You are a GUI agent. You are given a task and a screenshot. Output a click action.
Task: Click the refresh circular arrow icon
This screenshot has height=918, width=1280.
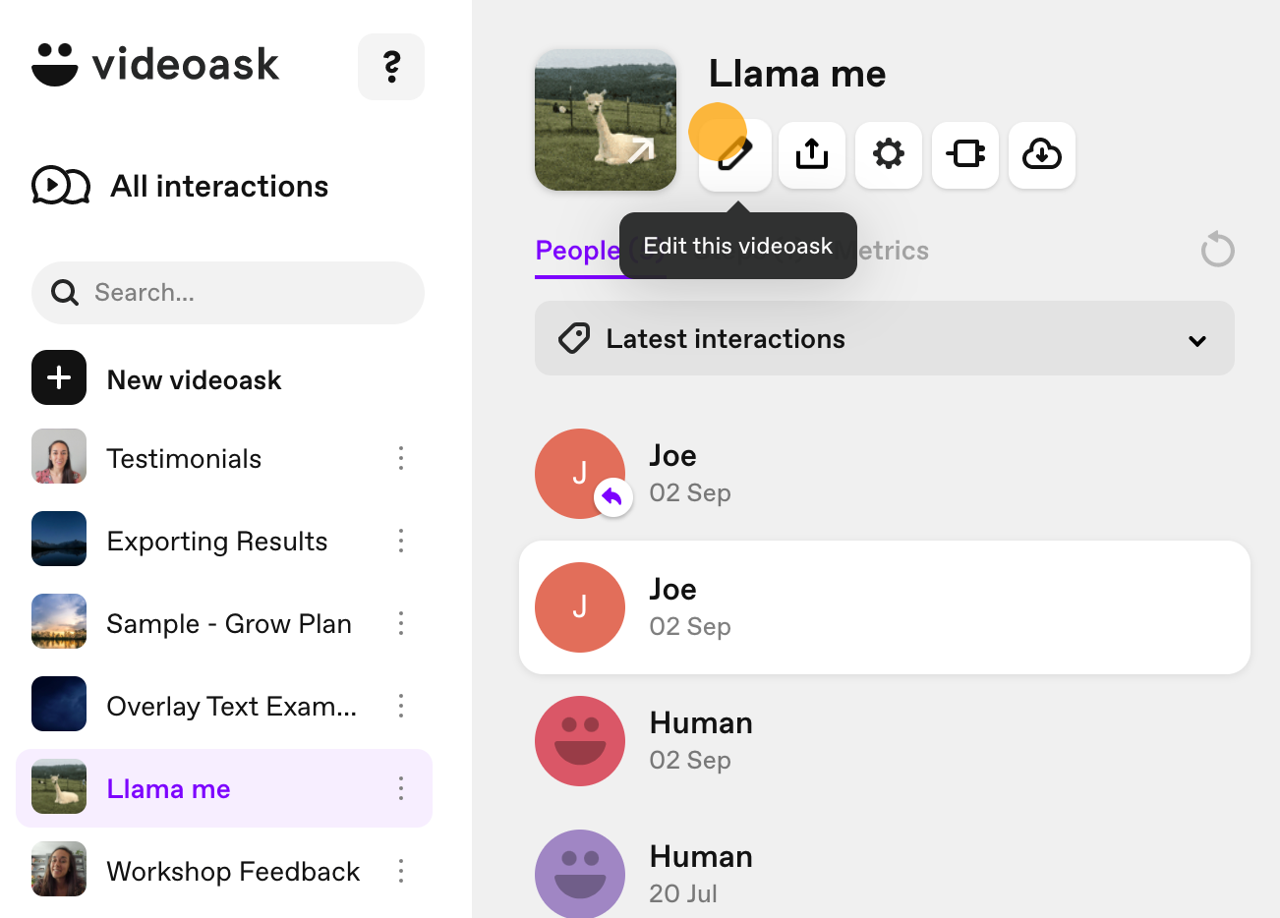[1217, 250]
